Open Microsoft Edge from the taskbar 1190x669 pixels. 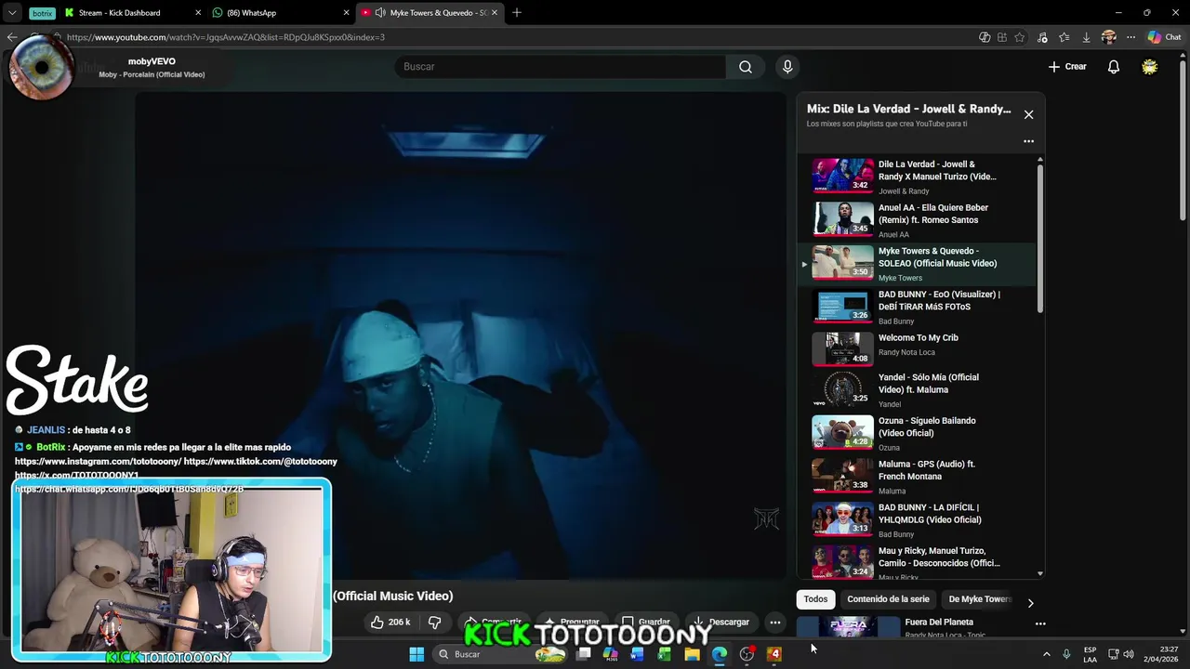pos(719,654)
